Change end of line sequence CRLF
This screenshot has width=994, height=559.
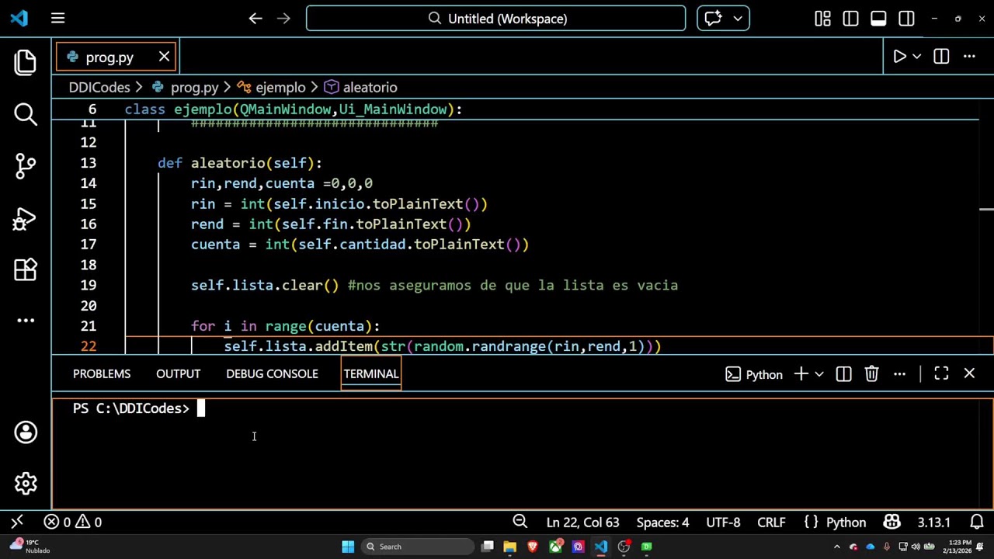click(771, 523)
